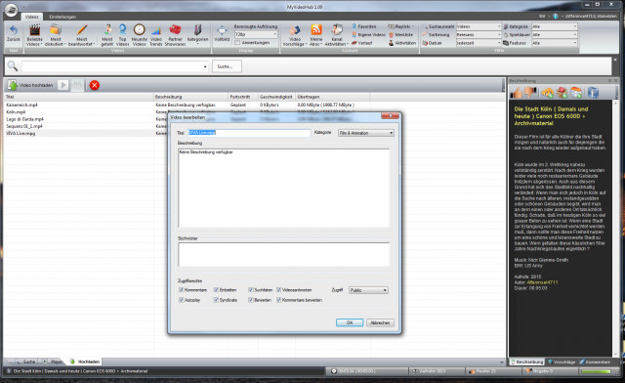The height and width of the screenshot is (383, 625).
Task: Select the Einstellungen ribbon tab
Action: click(62, 17)
